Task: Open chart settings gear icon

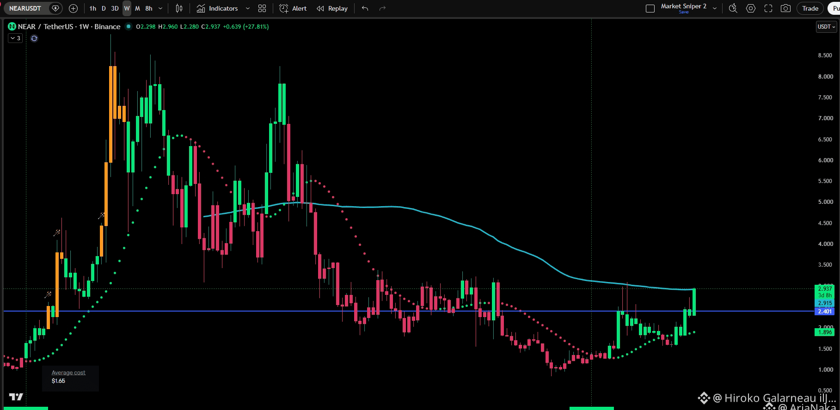Action: coord(751,8)
